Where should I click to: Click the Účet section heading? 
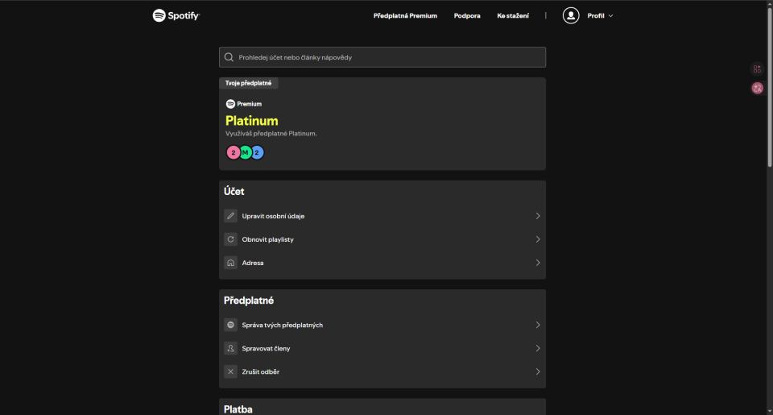pyautogui.click(x=234, y=192)
